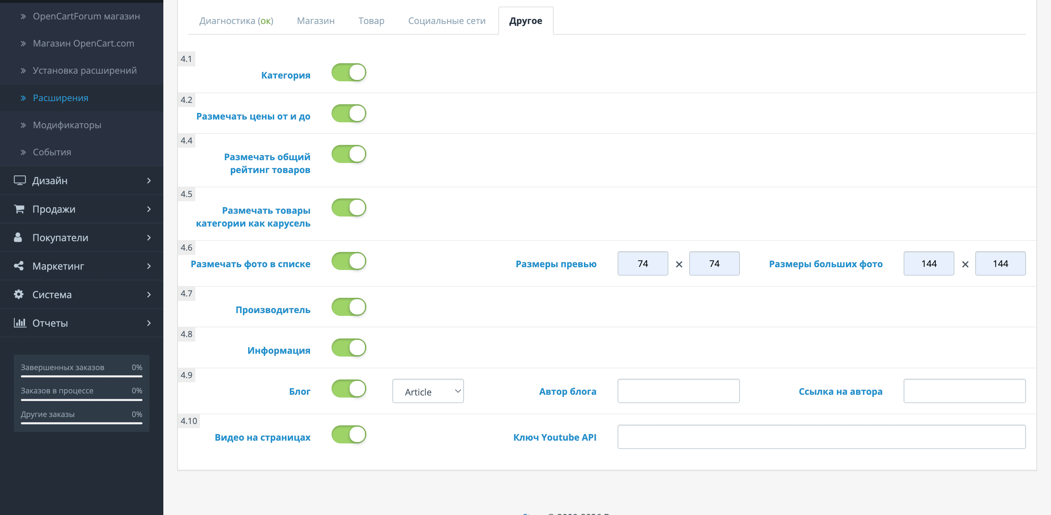
Task: Toggle Размечать товары категории как карусель
Action: [349, 208]
